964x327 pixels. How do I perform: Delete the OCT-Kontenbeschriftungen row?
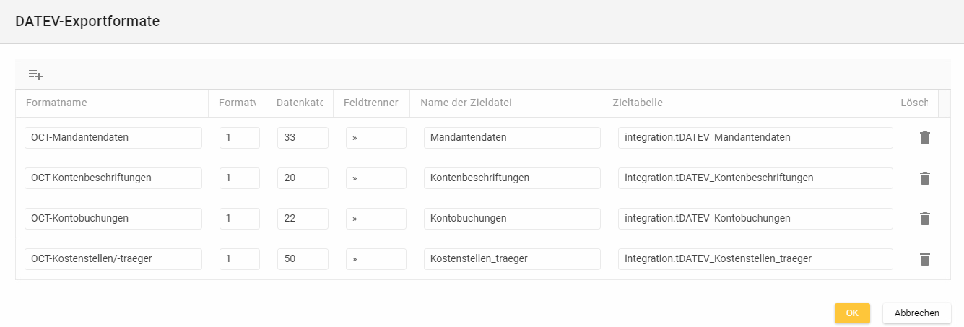tap(924, 178)
